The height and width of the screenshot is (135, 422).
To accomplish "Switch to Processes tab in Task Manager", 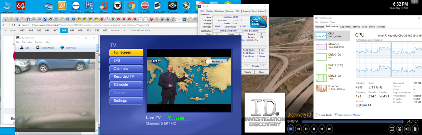I will tap(319, 27).
